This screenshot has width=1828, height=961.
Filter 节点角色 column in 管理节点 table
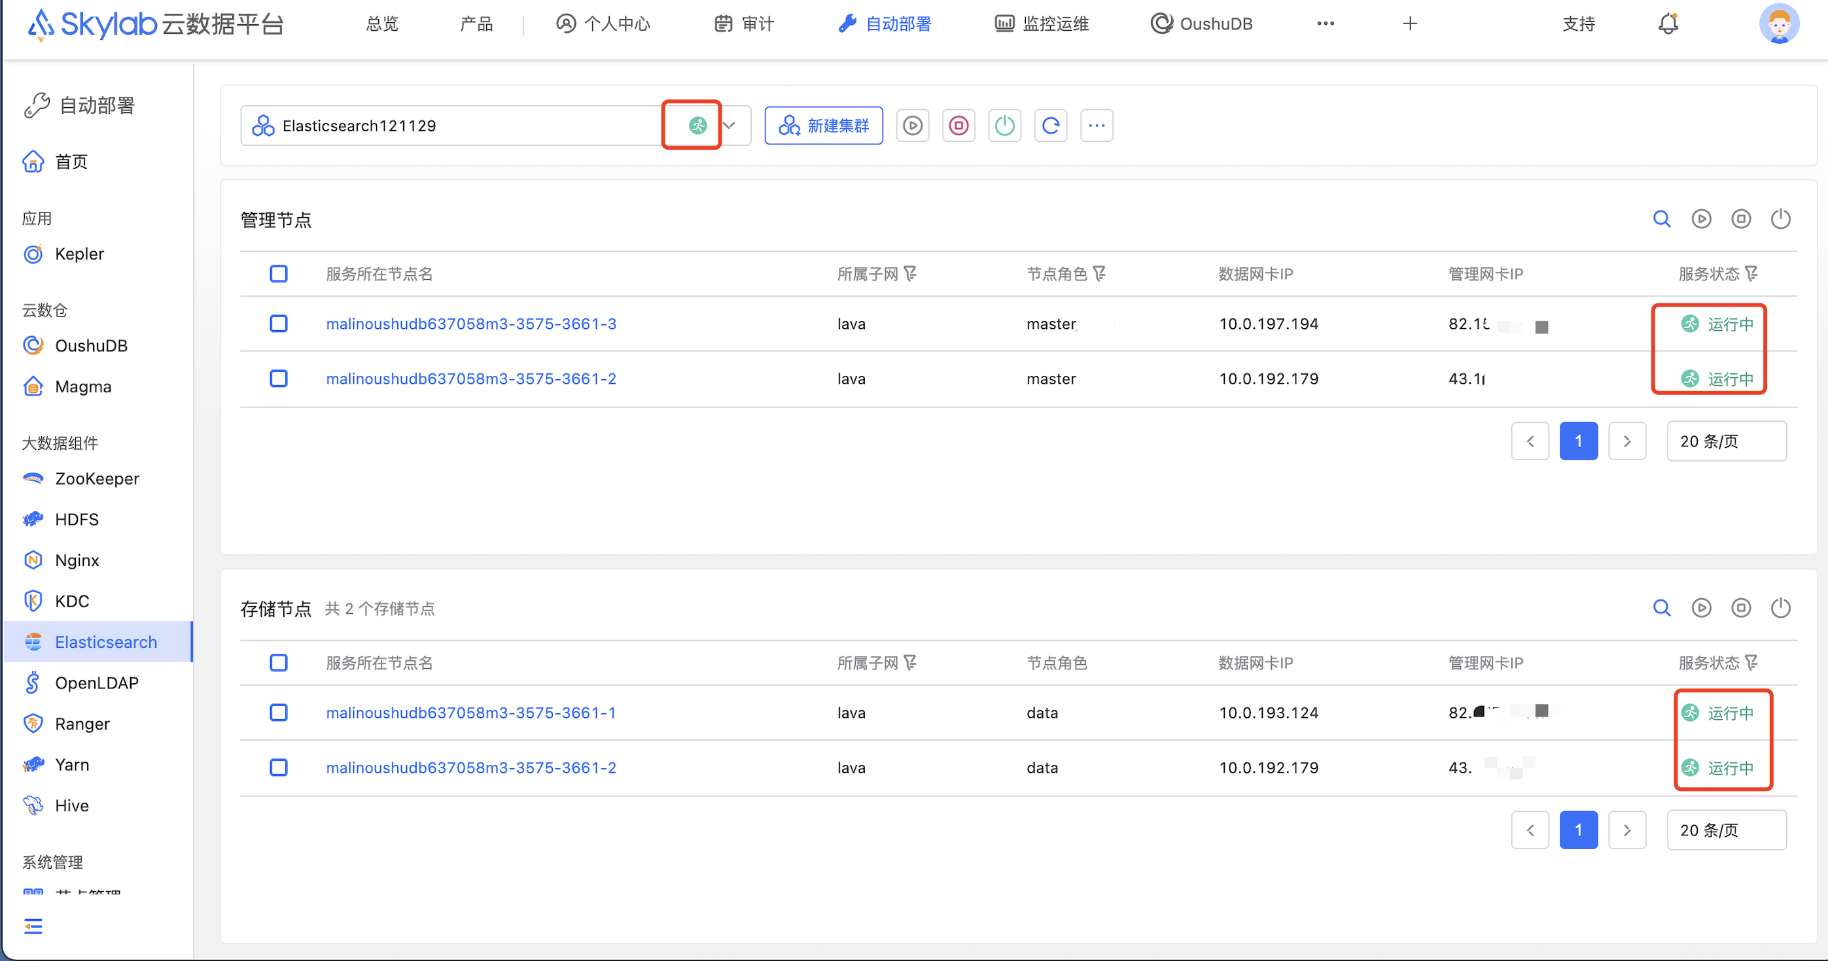[x=1100, y=274]
